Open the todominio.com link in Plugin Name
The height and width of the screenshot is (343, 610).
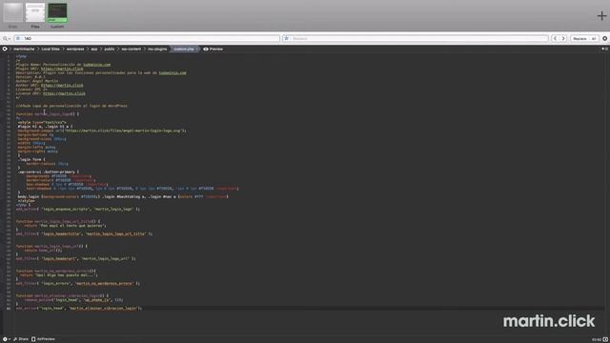[x=96, y=65]
